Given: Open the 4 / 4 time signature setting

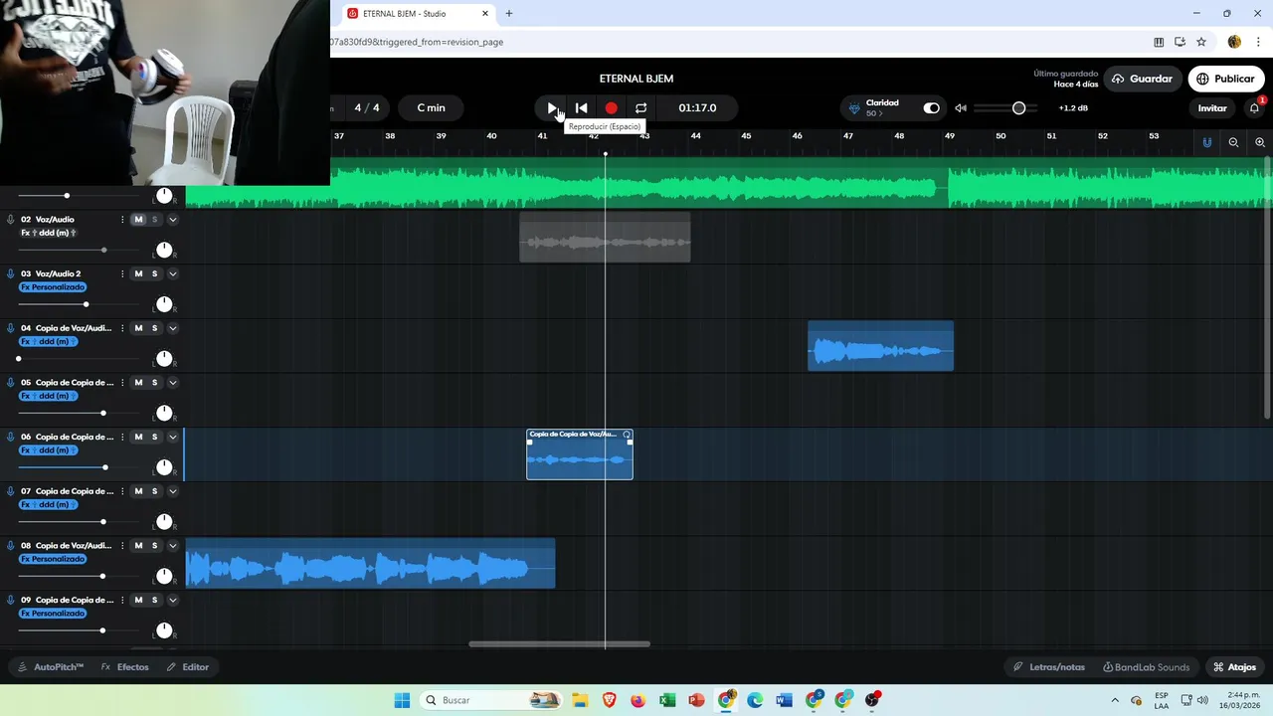Looking at the screenshot, I should coord(367,107).
